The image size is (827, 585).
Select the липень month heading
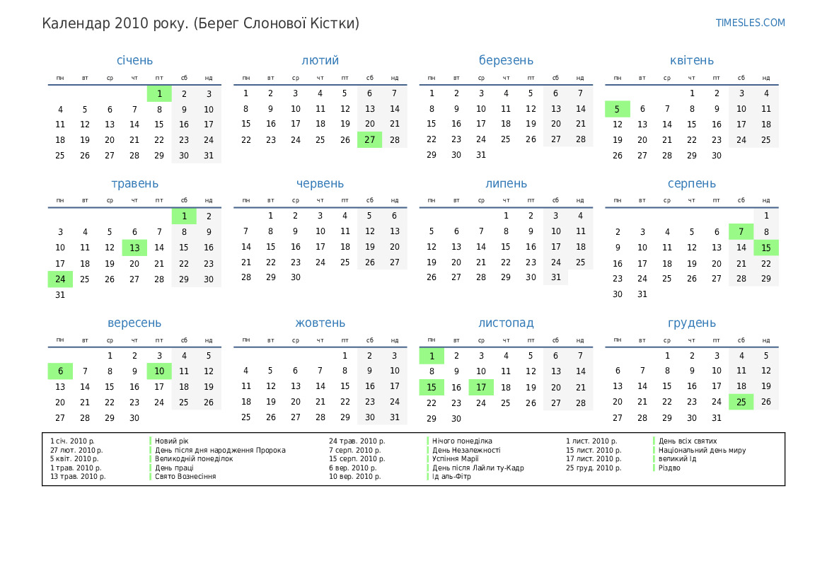(x=506, y=184)
